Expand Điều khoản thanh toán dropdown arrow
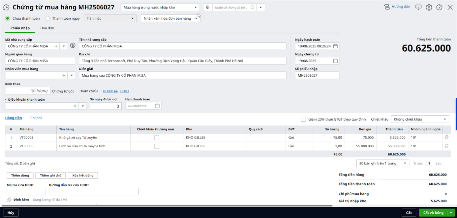The width and height of the screenshot is (457, 218). point(83,106)
